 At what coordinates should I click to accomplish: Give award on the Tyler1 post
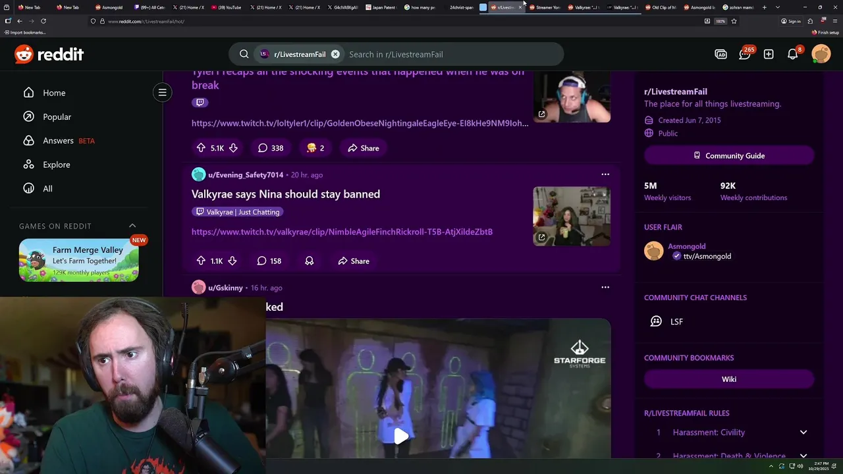click(315, 148)
